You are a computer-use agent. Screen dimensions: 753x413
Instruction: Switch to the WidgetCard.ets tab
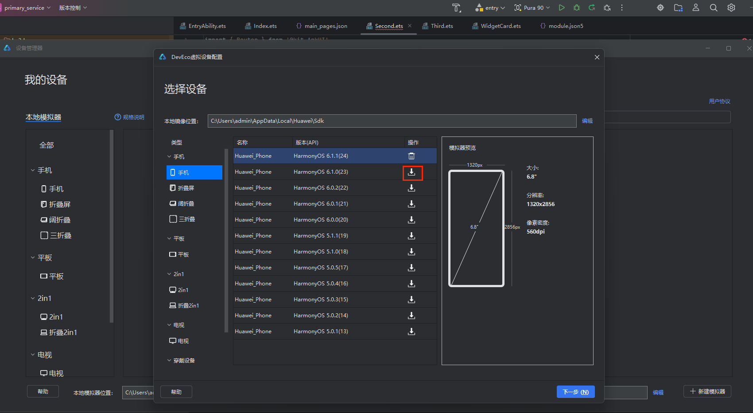[x=497, y=26]
